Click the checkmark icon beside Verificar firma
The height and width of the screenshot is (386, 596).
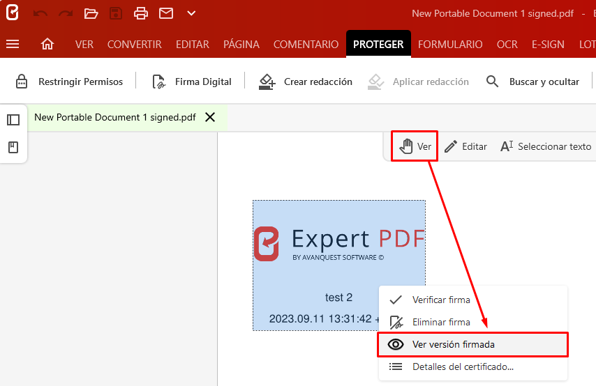point(396,300)
